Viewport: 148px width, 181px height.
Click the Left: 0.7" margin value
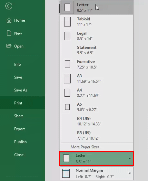point(84,176)
